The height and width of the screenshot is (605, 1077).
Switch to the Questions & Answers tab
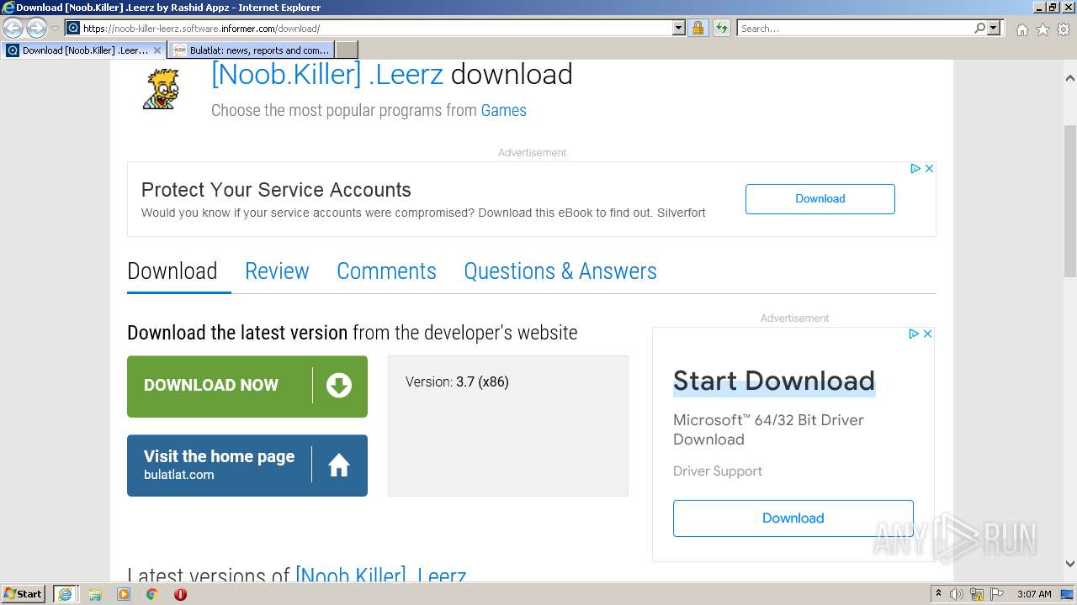tap(560, 271)
